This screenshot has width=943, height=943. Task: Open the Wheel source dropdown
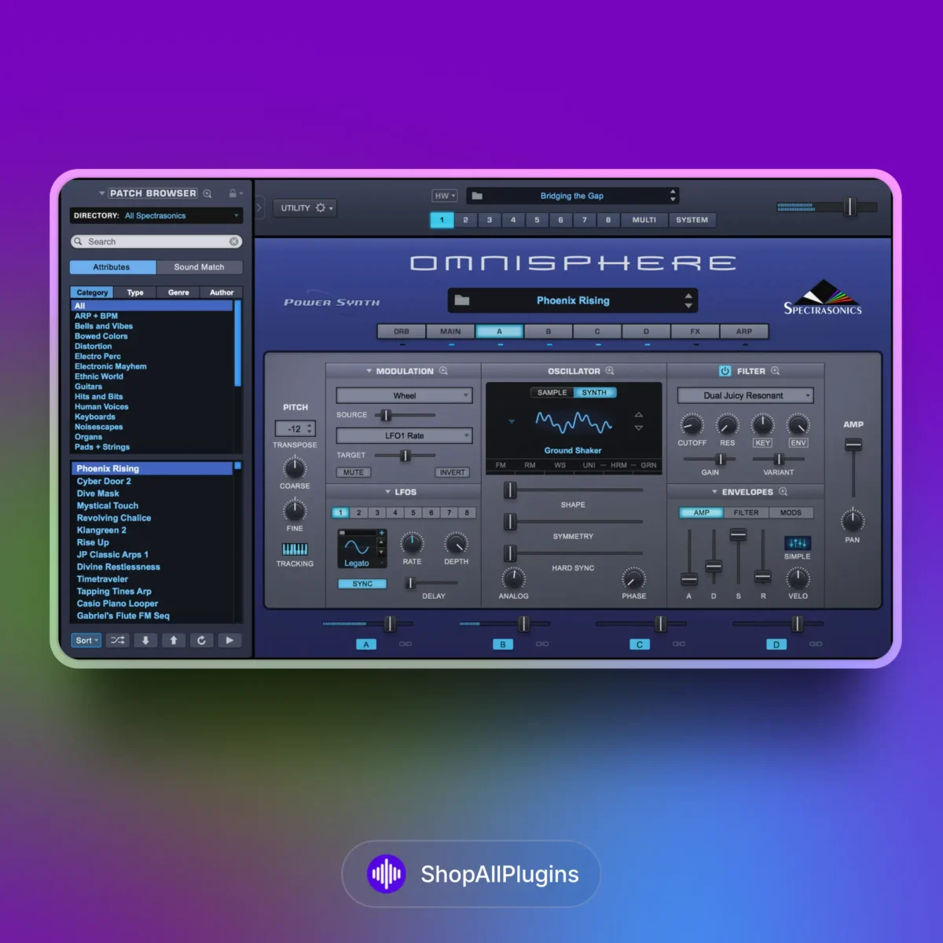405,395
